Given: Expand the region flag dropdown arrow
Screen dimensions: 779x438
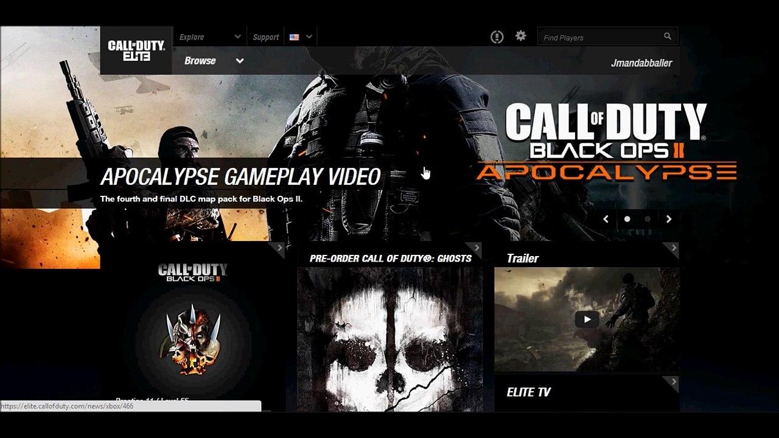Looking at the screenshot, I should click(x=309, y=37).
